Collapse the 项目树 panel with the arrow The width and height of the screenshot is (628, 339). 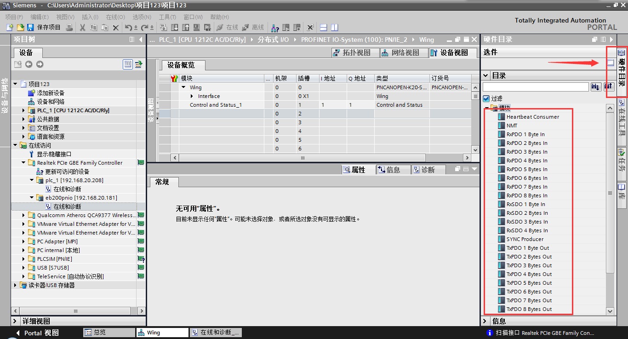[141, 40]
